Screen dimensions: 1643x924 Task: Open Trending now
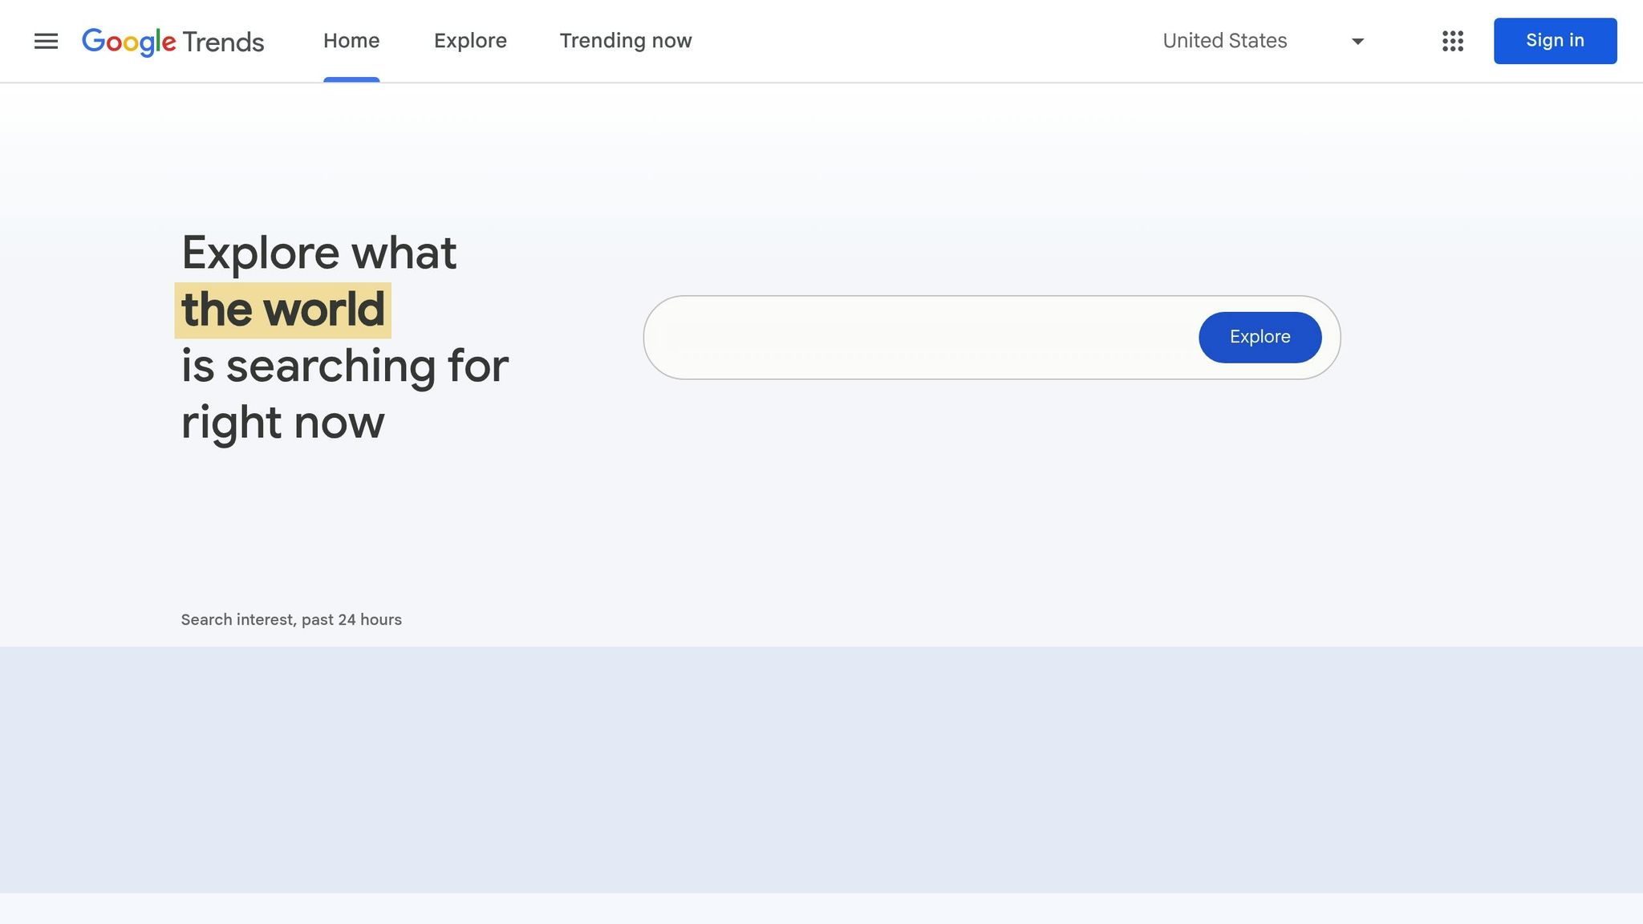(x=626, y=41)
